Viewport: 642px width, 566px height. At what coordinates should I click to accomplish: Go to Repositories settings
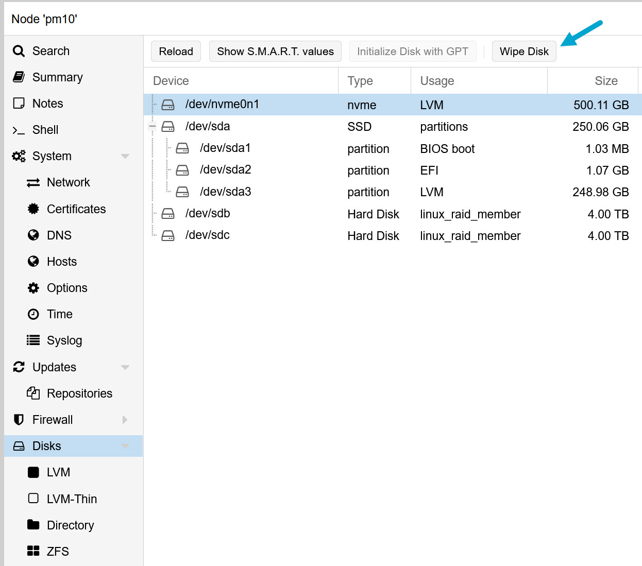[x=79, y=393]
